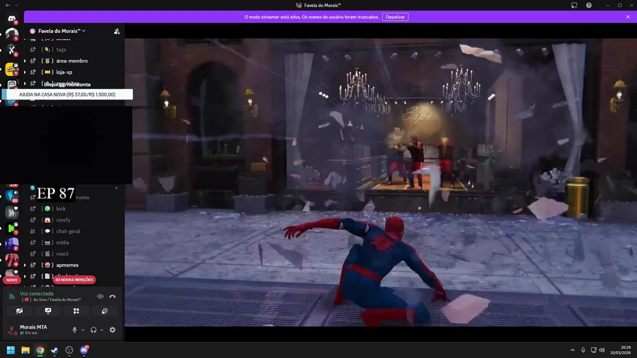Open the server with badge 4

[x=12, y=260]
